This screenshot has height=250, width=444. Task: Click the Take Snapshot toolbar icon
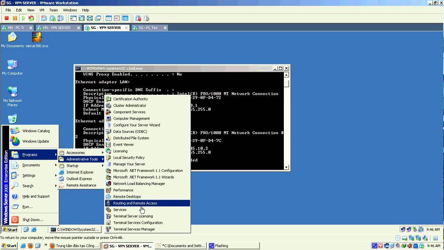(x=44, y=18)
